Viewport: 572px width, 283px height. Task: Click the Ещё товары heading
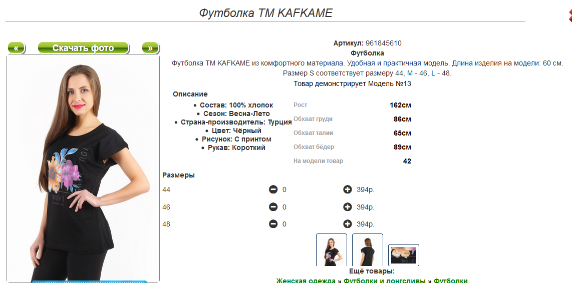372,271
